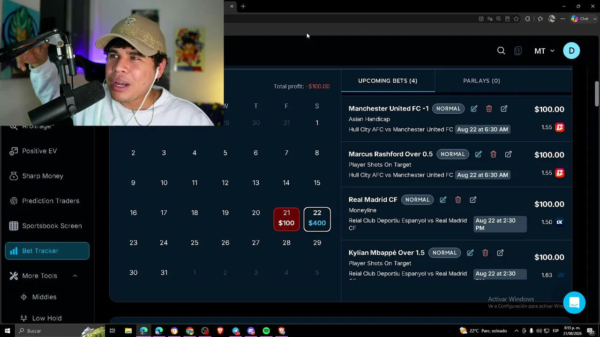The height and width of the screenshot is (337, 600).
Task: Switch to the Parlays (0) tab
Action: (481, 81)
